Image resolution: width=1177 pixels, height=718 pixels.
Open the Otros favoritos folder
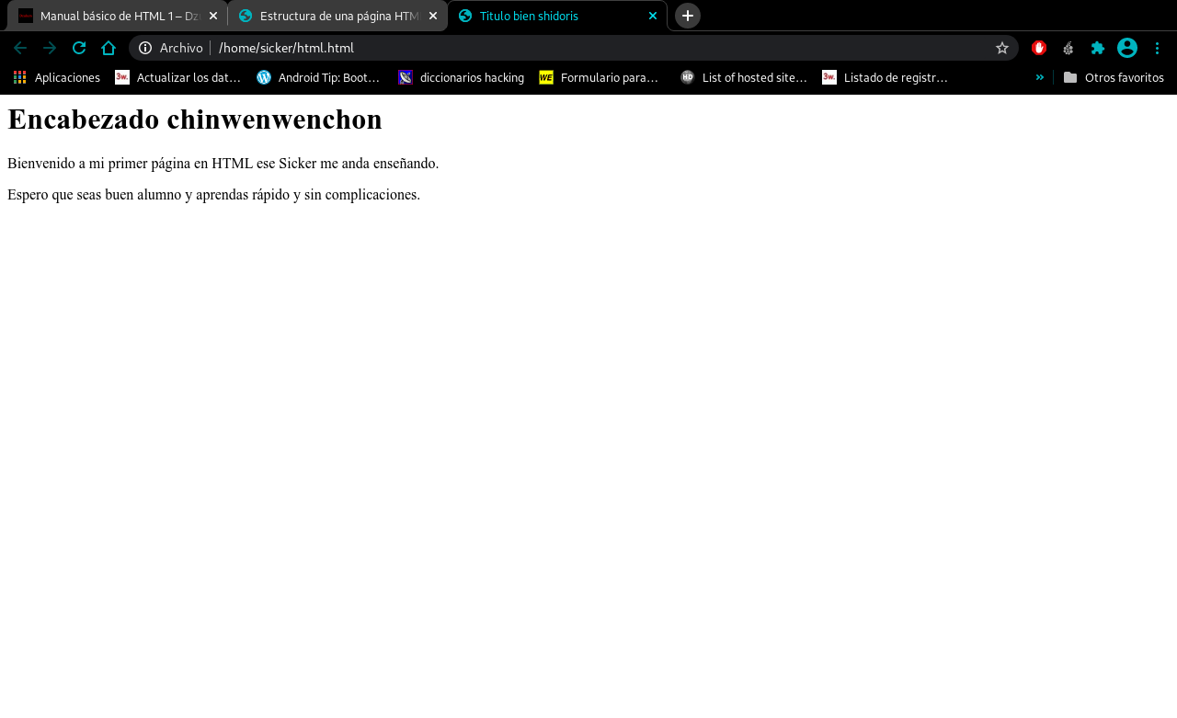(1114, 77)
